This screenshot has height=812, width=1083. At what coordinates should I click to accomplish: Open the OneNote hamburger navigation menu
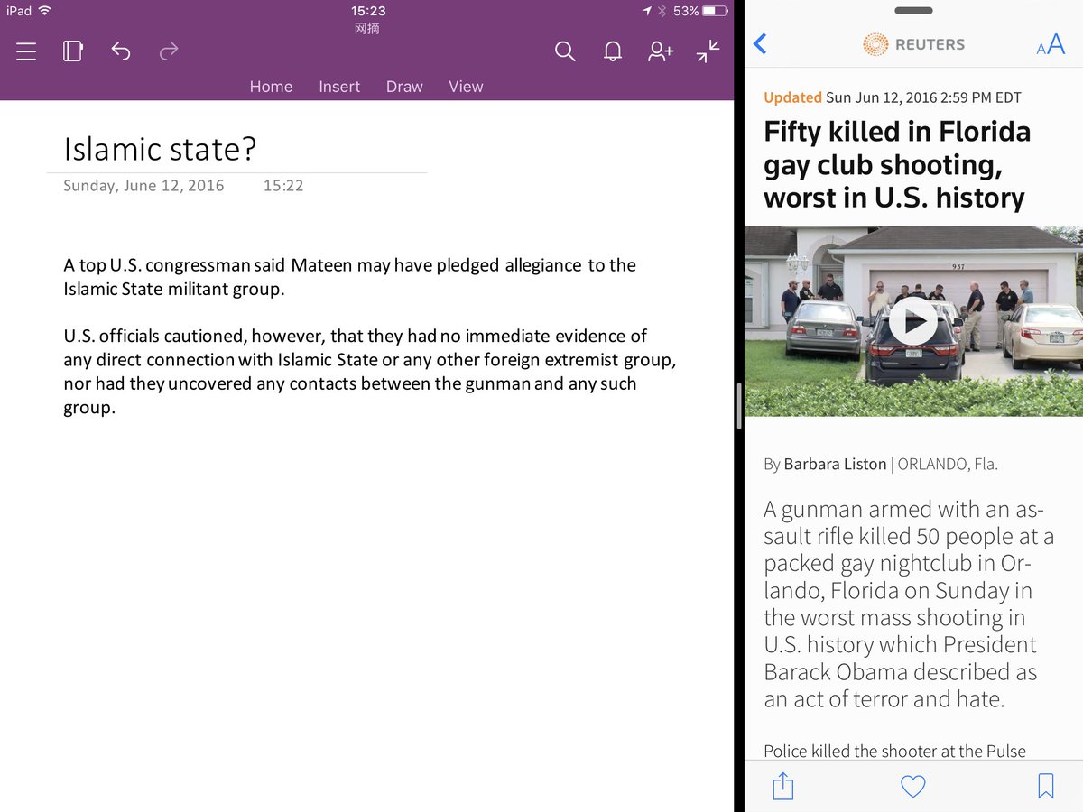pyautogui.click(x=26, y=52)
